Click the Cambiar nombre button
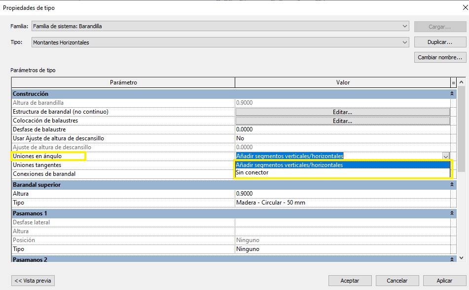 pyautogui.click(x=440, y=57)
